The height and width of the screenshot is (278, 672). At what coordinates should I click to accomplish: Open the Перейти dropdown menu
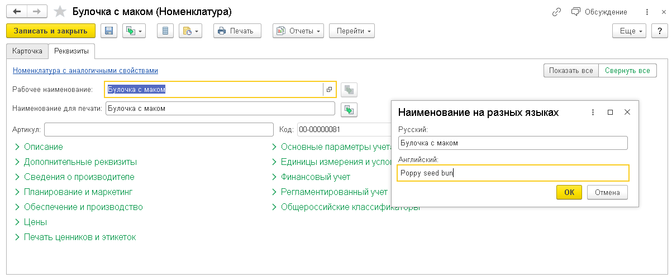[351, 31]
